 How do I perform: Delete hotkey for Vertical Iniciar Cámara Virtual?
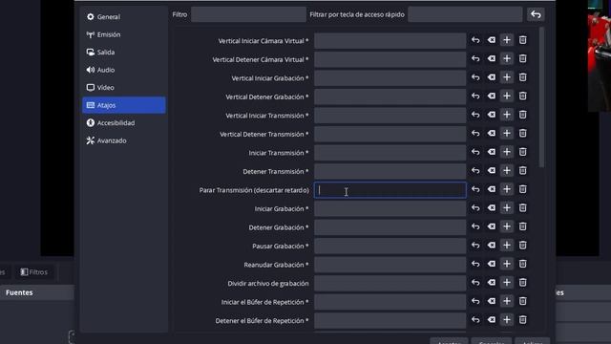coord(522,40)
